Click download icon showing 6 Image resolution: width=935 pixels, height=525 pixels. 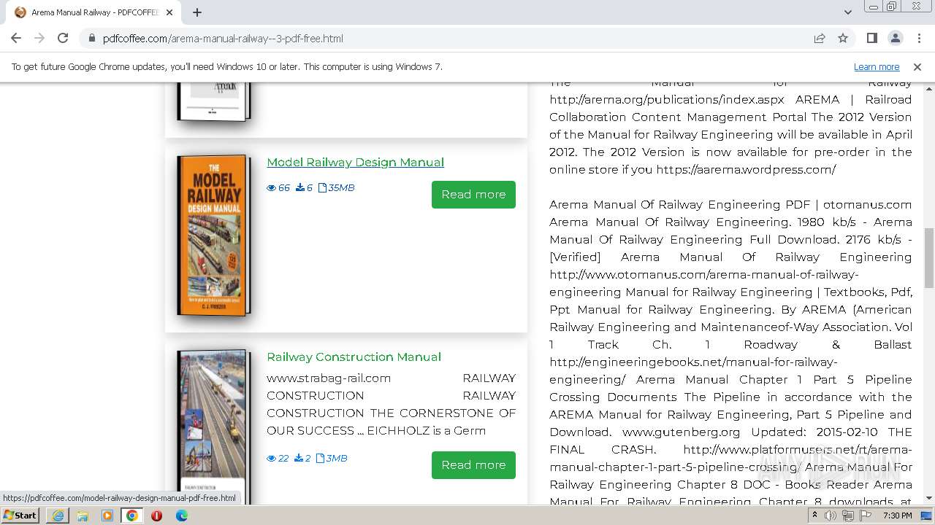click(299, 188)
